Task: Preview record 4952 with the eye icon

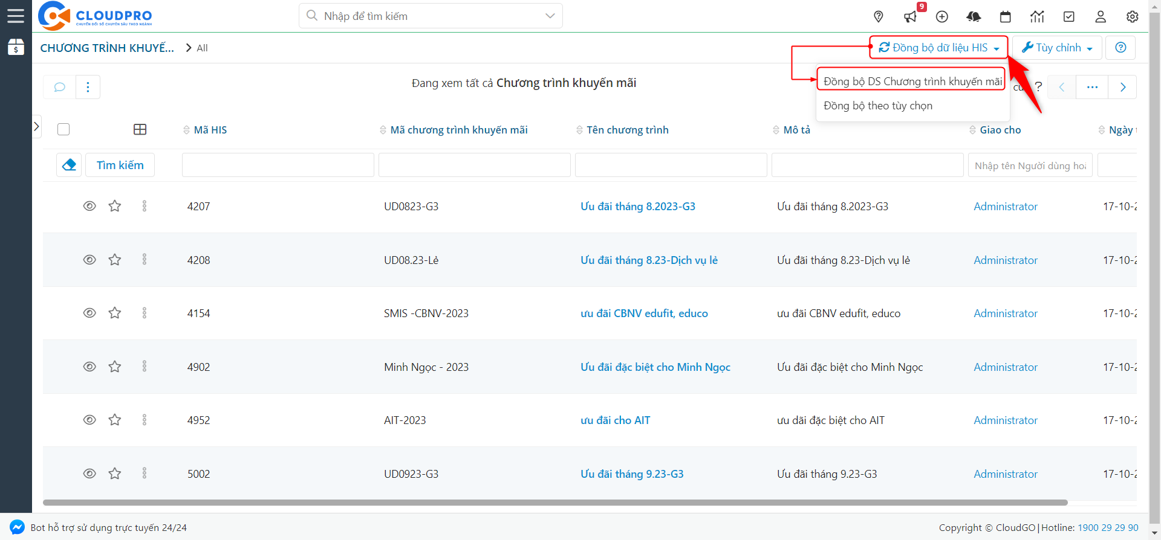Action: (x=89, y=420)
